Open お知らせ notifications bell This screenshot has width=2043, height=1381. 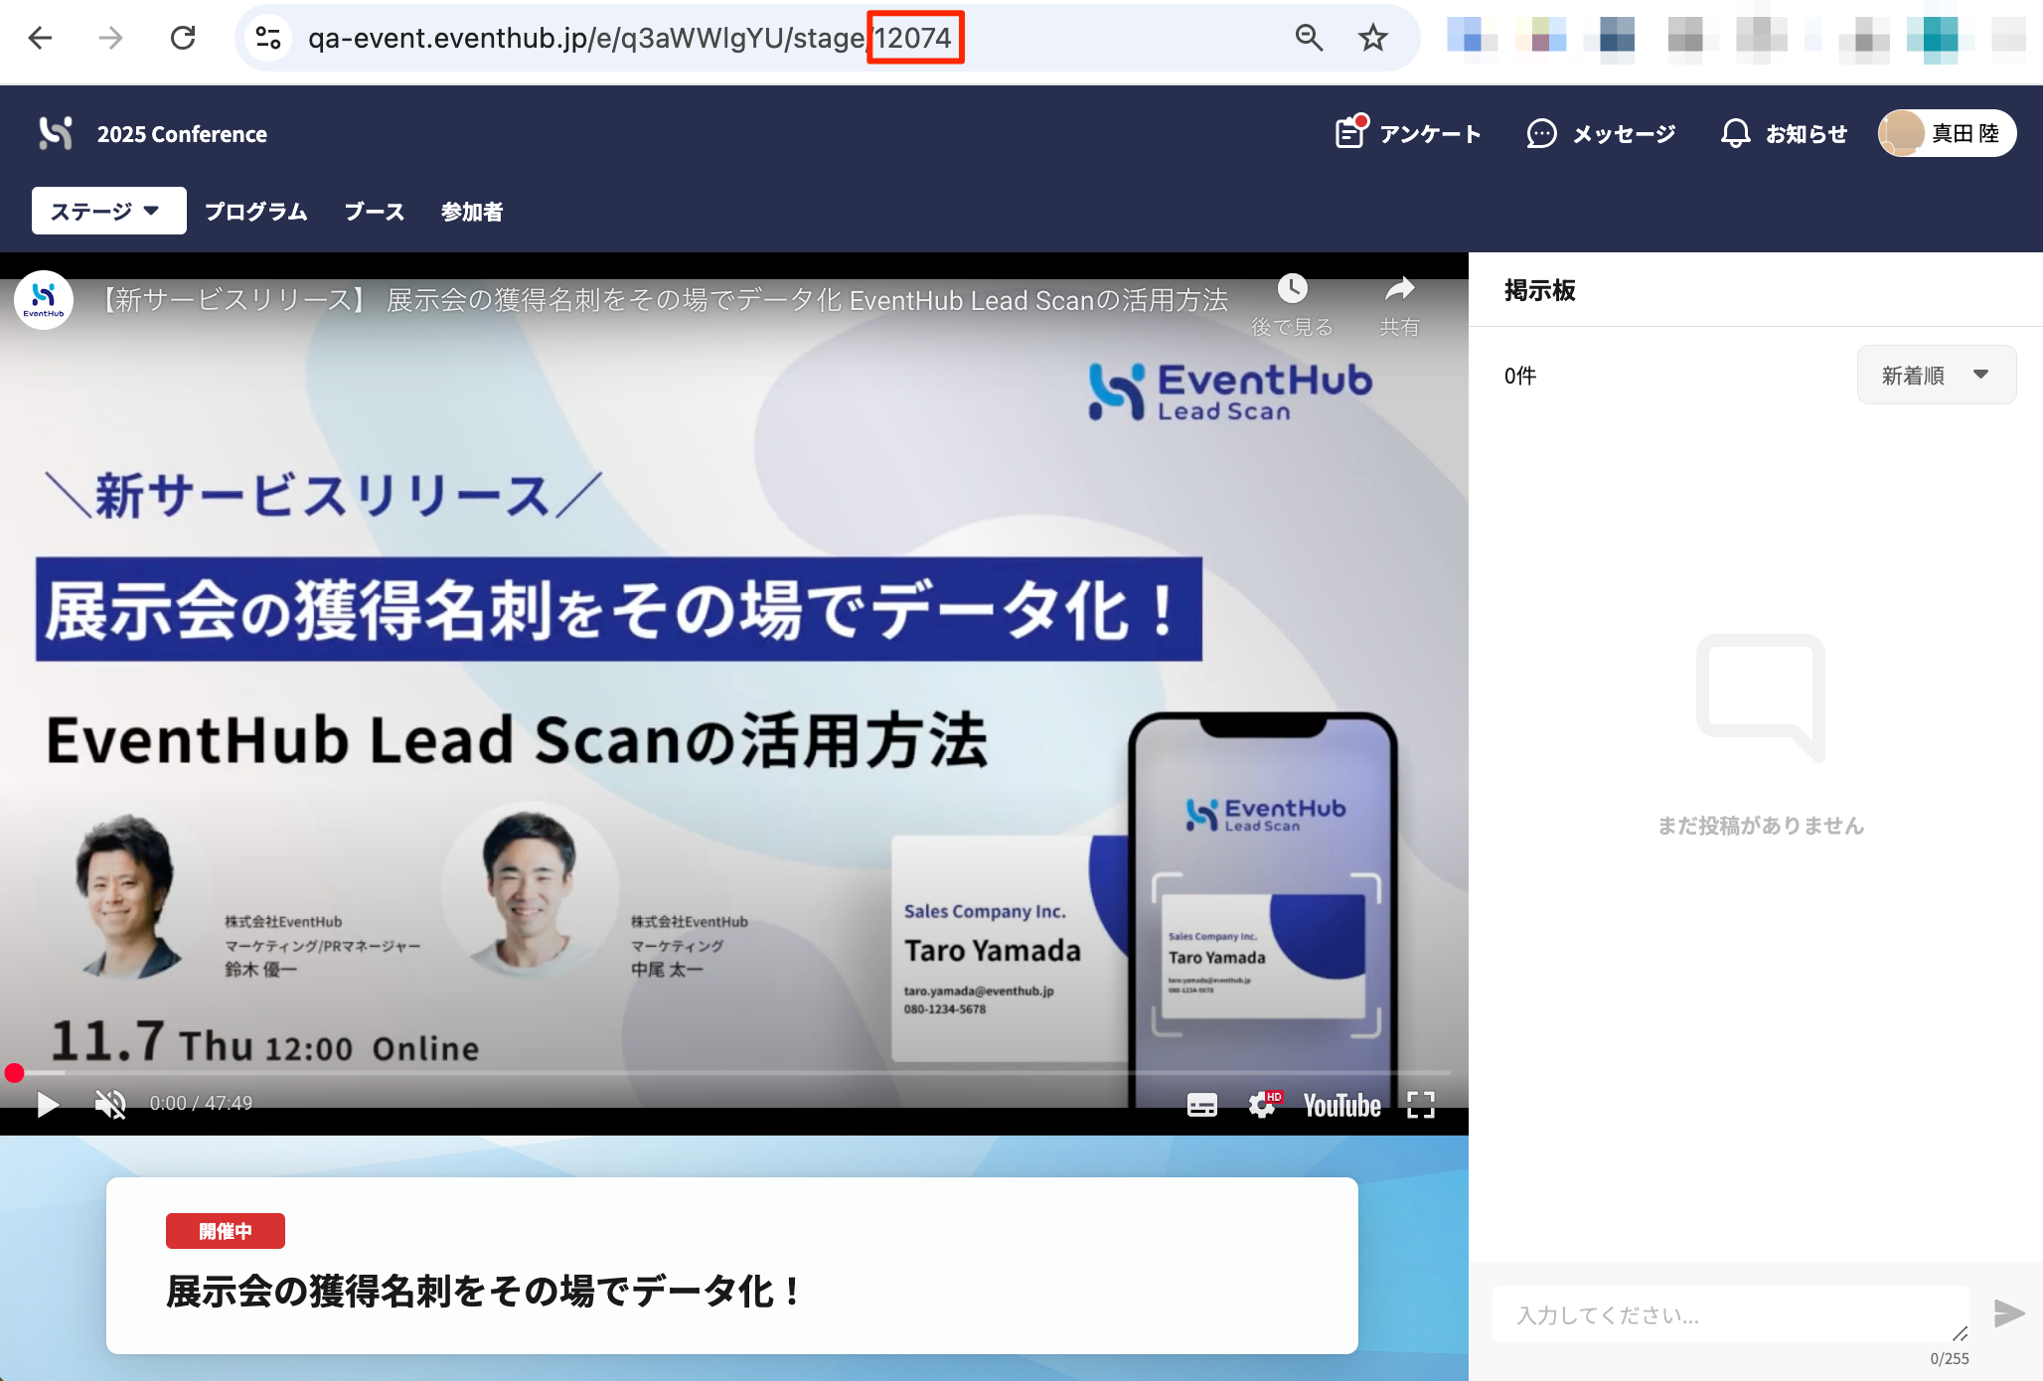coord(1784,133)
